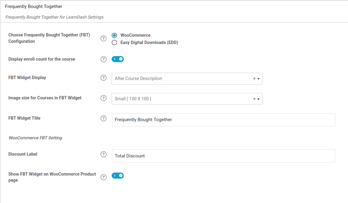Viewport: 348px width, 203px height.
Task: Open help tooltip for FBT Widget Title
Action: (104, 118)
